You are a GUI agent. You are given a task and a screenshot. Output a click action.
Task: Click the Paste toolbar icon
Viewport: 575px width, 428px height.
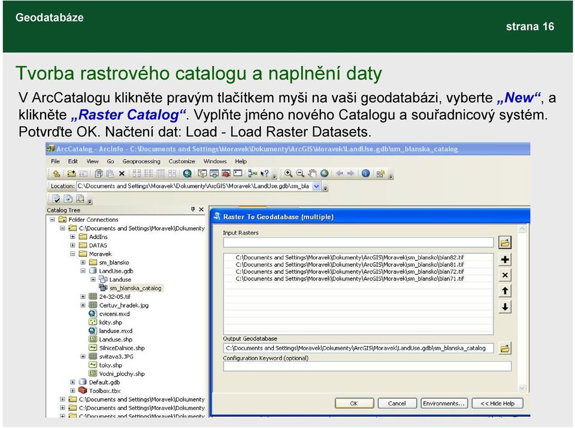click(x=110, y=173)
